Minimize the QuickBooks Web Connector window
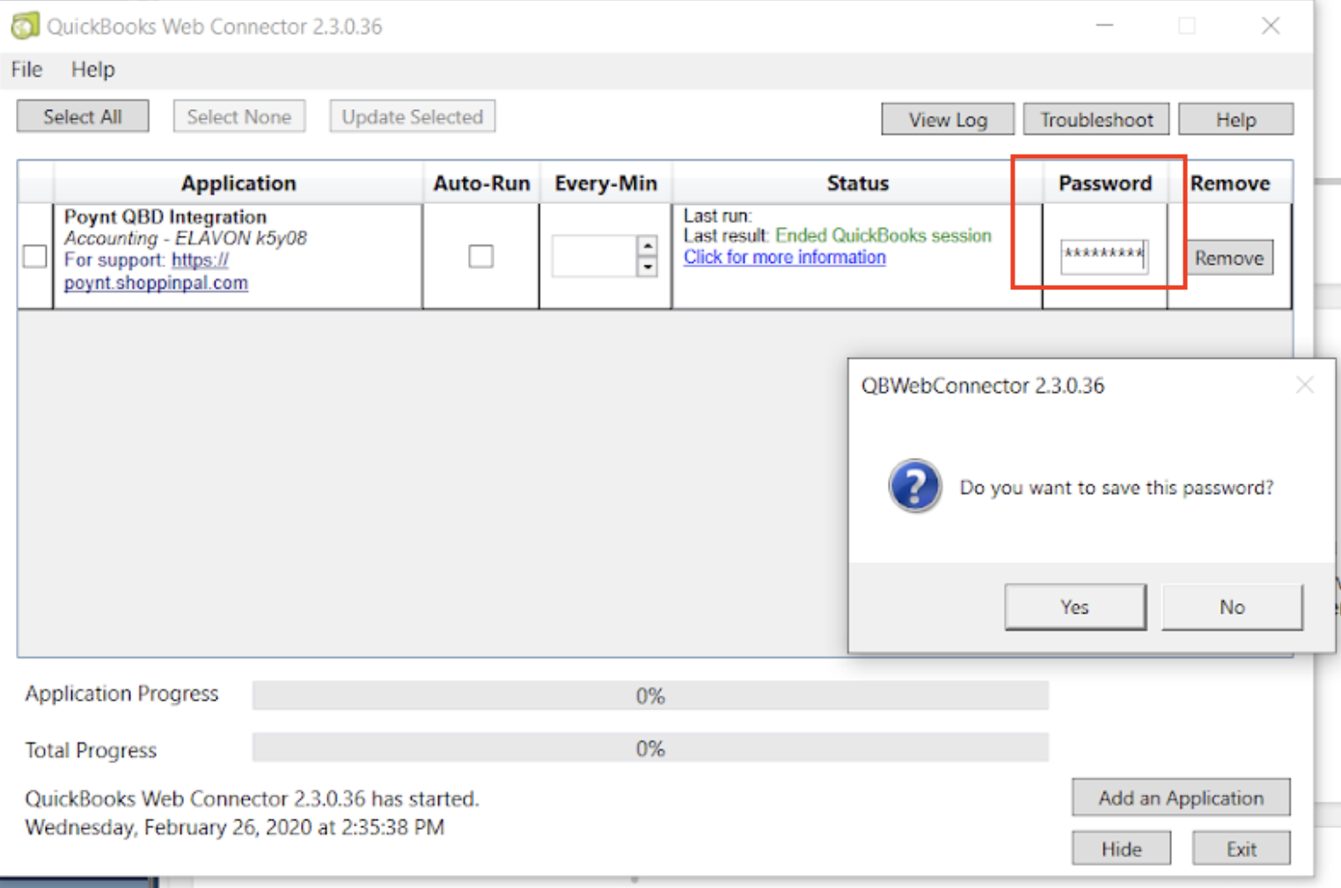The image size is (1341, 888). [x=1104, y=25]
